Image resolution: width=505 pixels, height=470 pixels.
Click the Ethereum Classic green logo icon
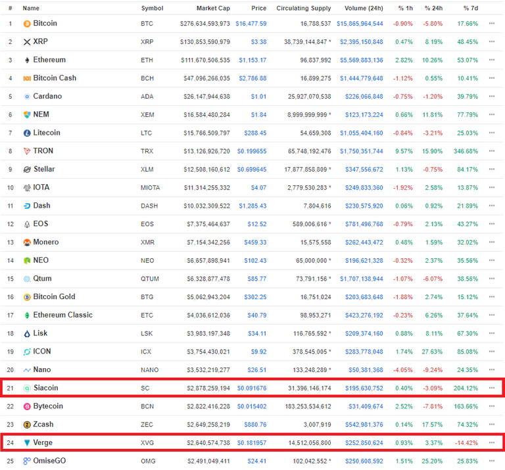point(27,315)
